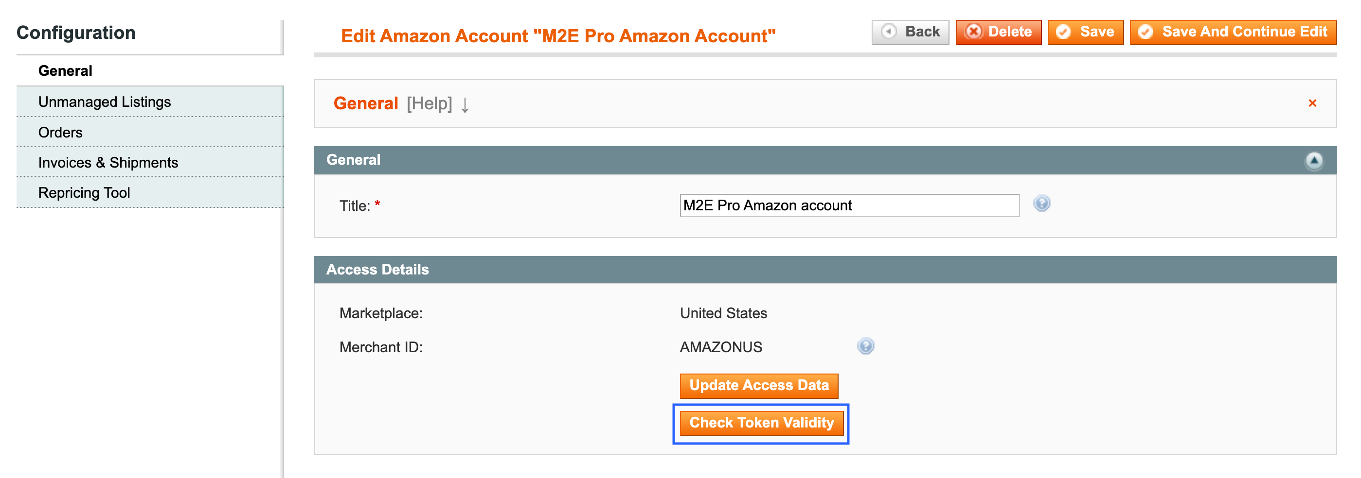Click the back arrow icon on Back button
Viewport: 1361px width, 478px height.
(890, 32)
